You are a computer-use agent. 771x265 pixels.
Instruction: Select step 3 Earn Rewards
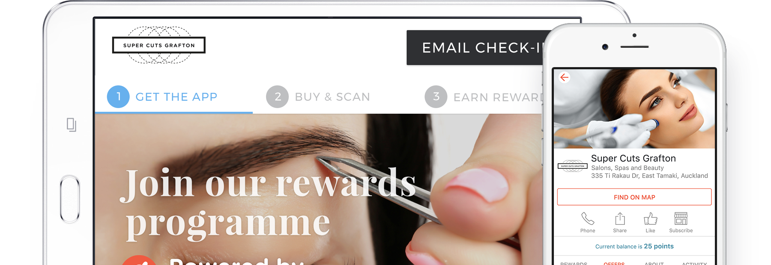pyautogui.click(x=484, y=97)
